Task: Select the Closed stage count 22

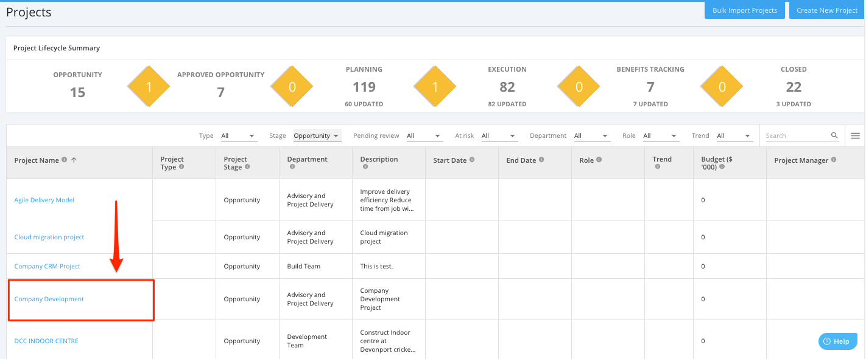Action: coord(794,87)
